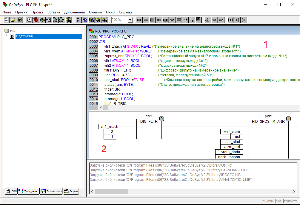Open the Проект menu

pyautogui.click(x=37, y=12)
